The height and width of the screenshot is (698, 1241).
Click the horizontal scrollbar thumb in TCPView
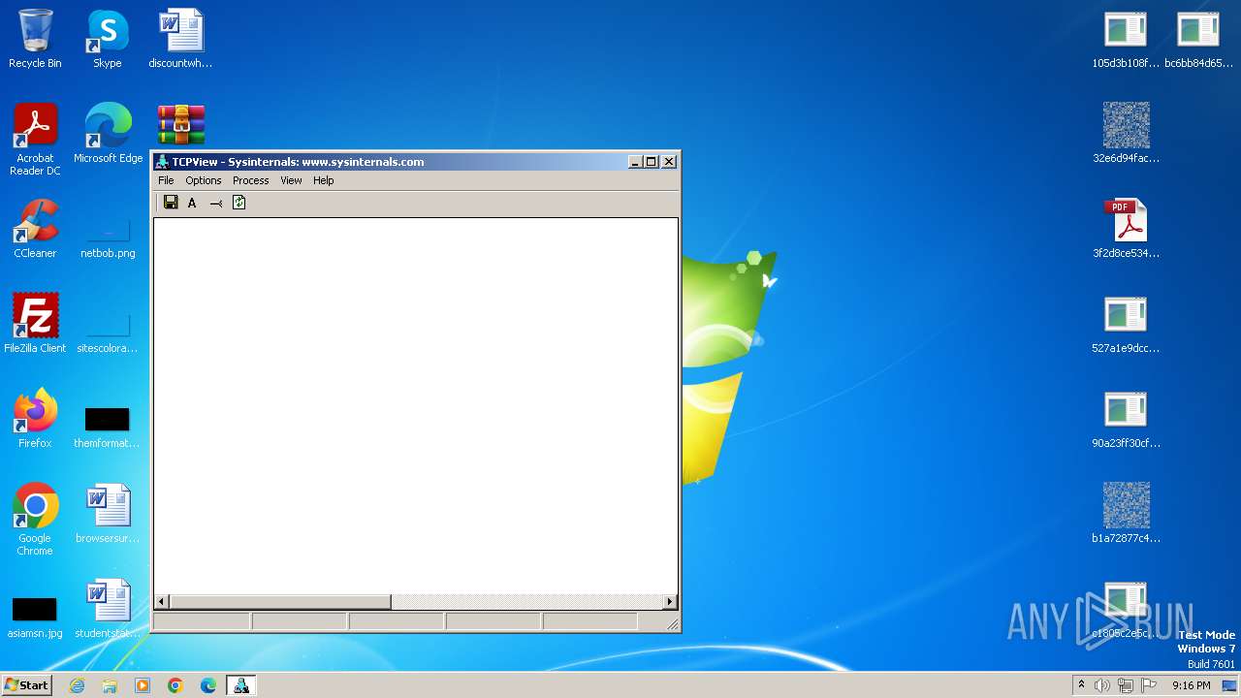[279, 602]
